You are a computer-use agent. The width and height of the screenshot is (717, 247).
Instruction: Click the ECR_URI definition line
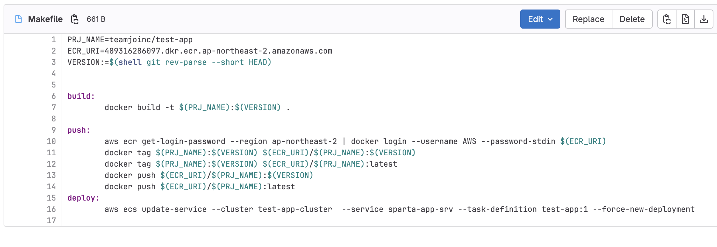pyautogui.click(x=200, y=51)
